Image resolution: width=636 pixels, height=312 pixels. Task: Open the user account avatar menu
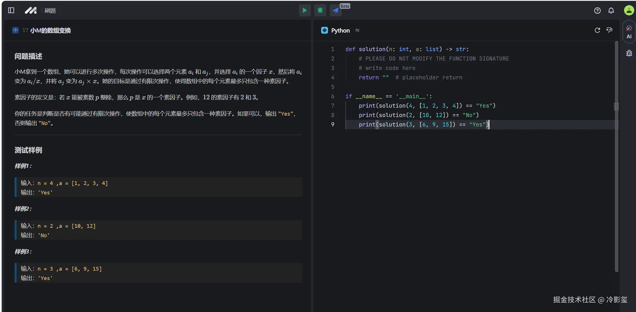(629, 10)
